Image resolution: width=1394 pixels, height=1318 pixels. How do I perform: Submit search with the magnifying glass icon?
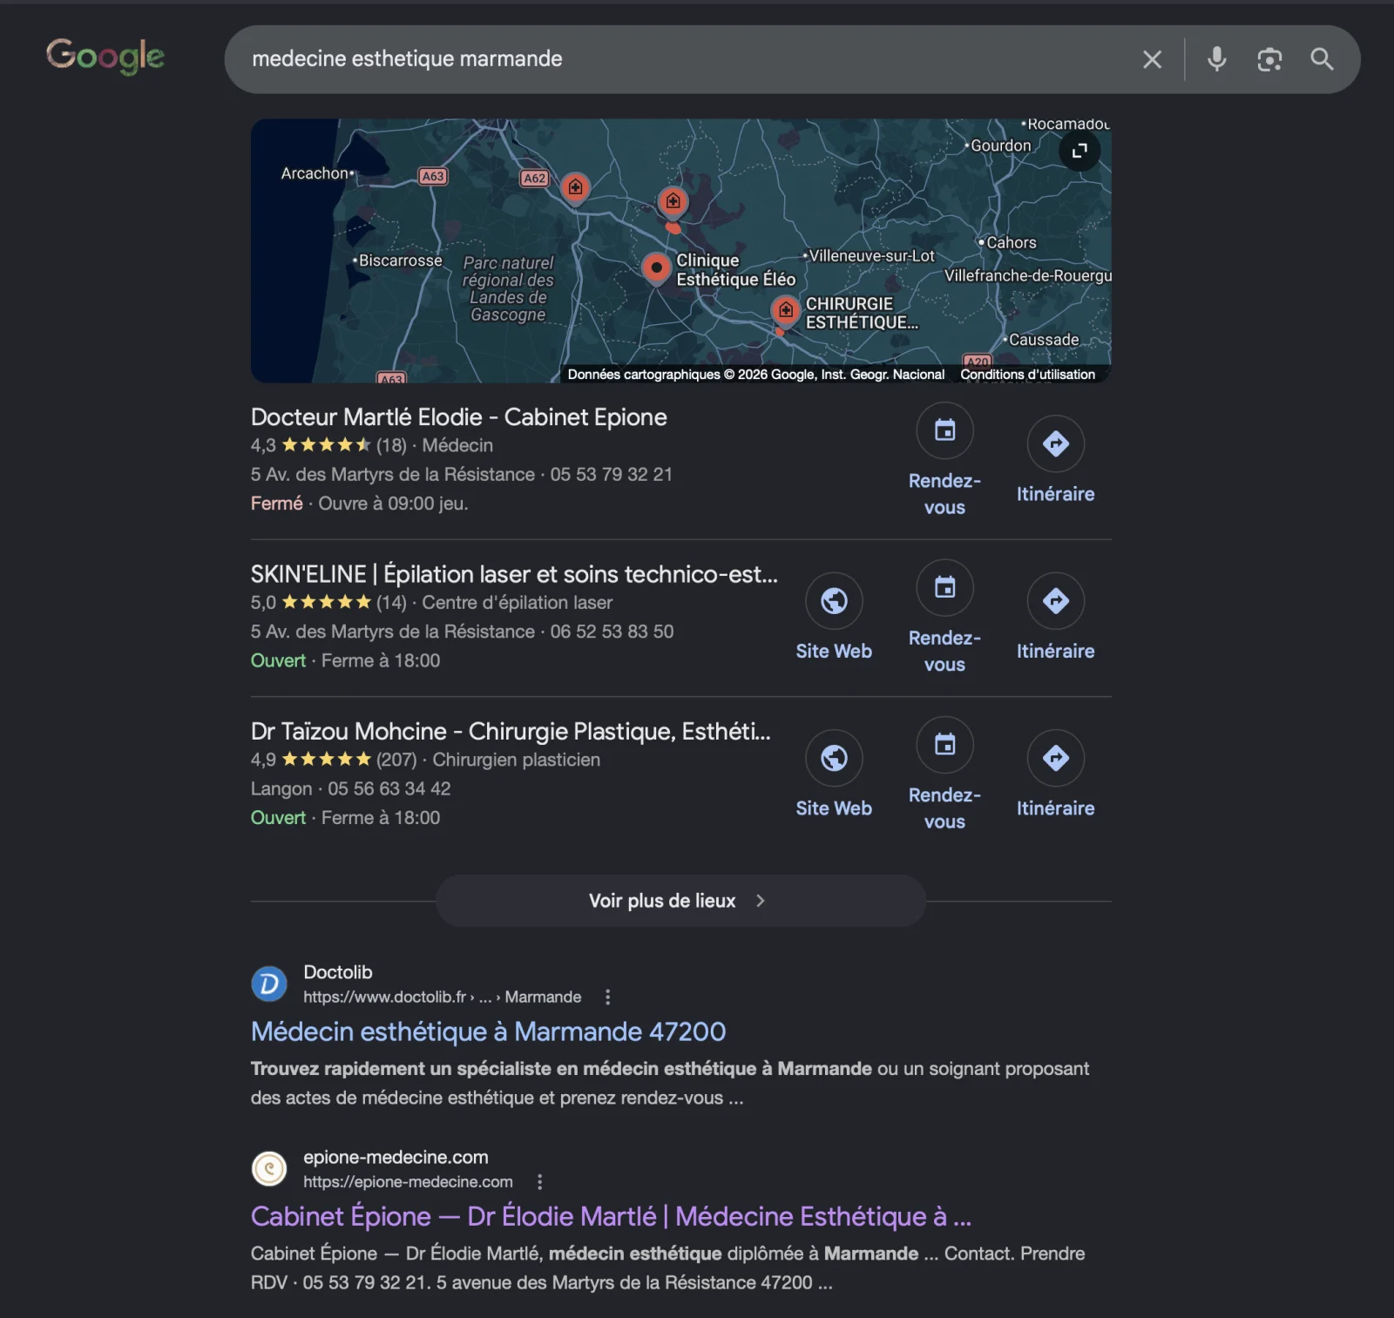coord(1322,59)
